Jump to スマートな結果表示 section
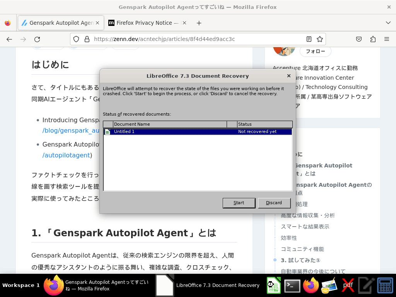Screen dimensions: 396x297 (x=305, y=227)
